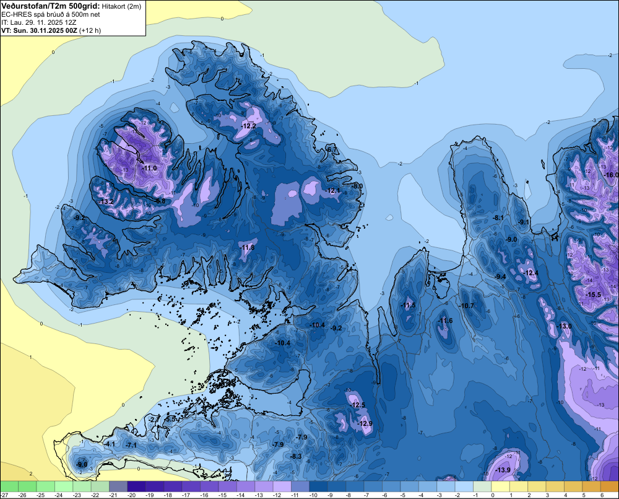619x499 pixels.
Task: Click the legend scale label 4
Action: coord(565,495)
